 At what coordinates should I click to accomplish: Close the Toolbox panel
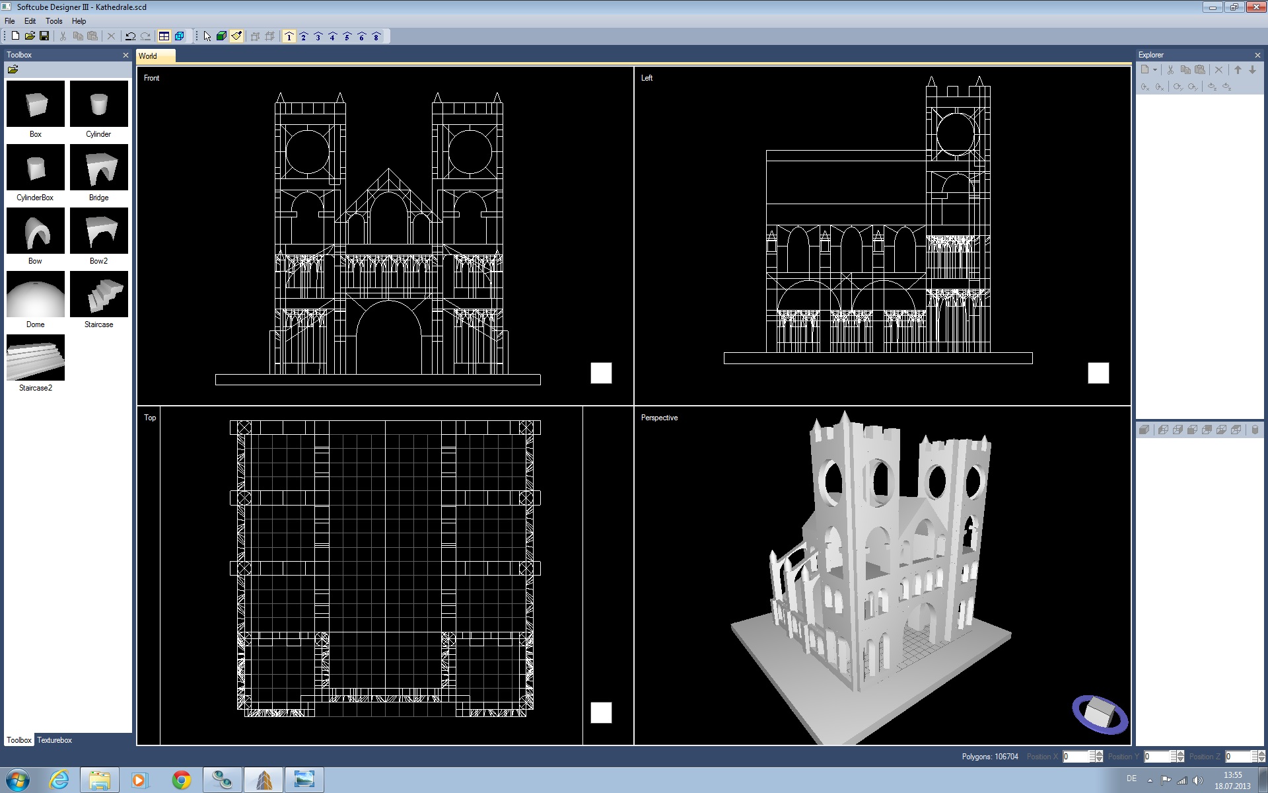[125, 55]
